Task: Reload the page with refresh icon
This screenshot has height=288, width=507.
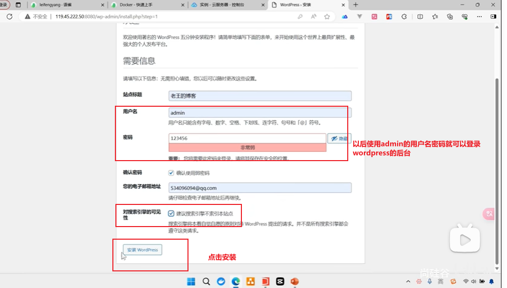Action: (10, 17)
